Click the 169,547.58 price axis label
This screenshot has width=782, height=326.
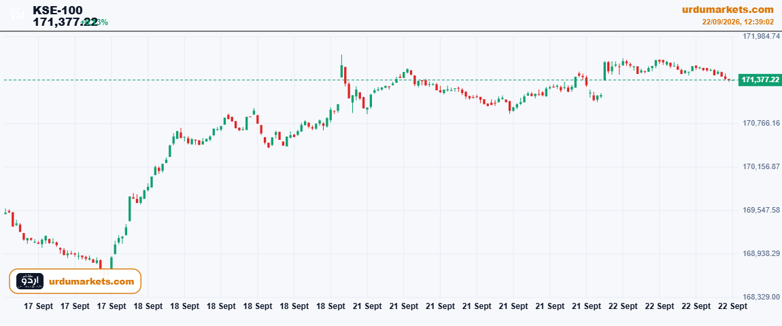tap(761, 211)
